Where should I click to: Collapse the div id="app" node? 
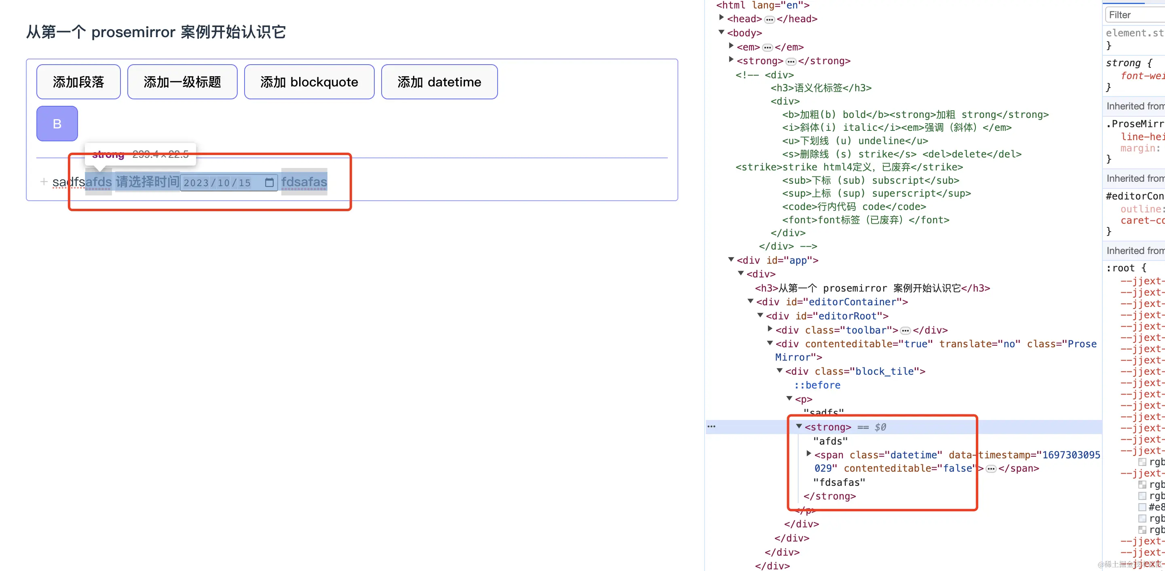pyautogui.click(x=731, y=259)
